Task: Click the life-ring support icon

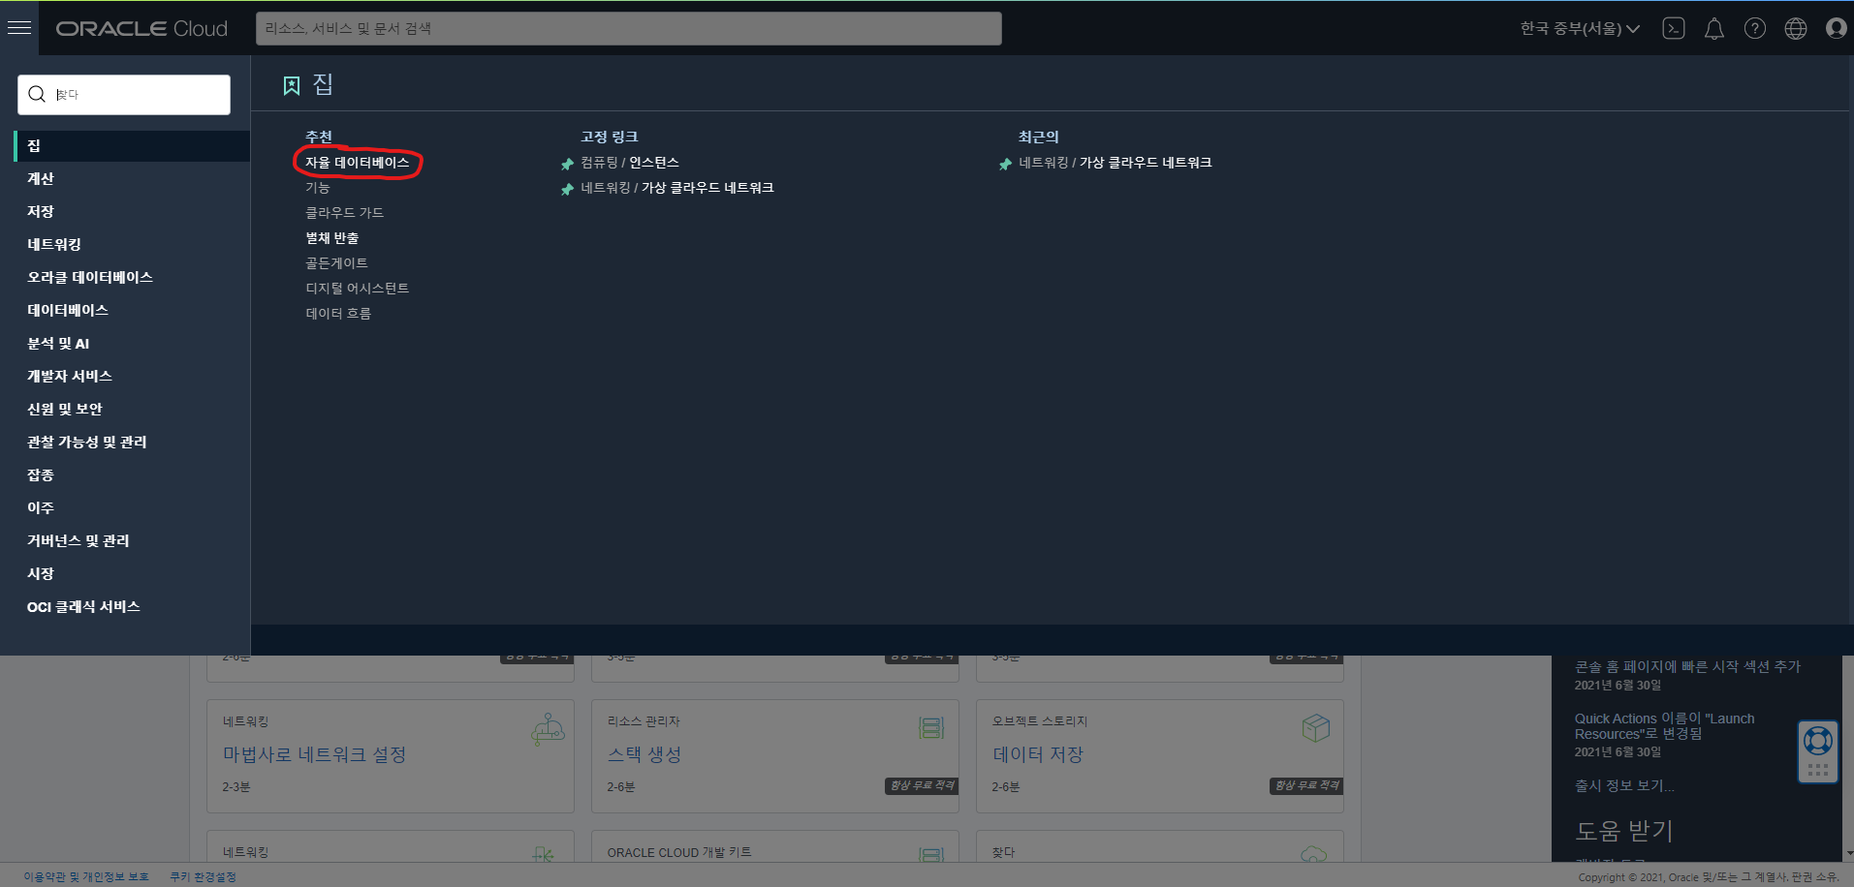Action: pos(1817,742)
